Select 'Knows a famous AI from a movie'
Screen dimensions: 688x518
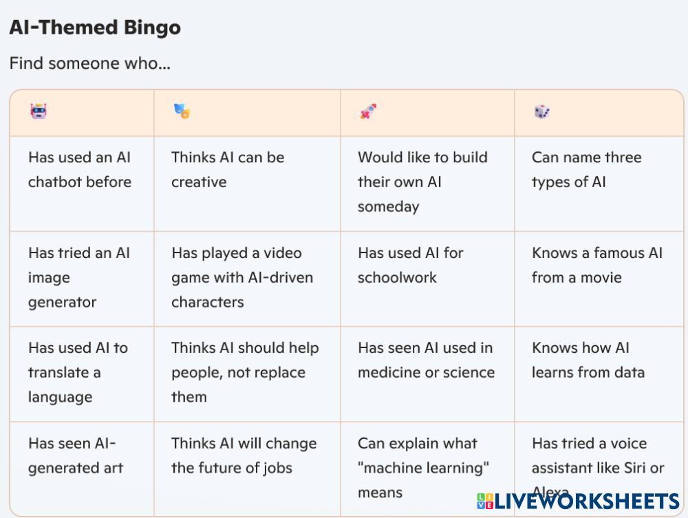tap(597, 266)
